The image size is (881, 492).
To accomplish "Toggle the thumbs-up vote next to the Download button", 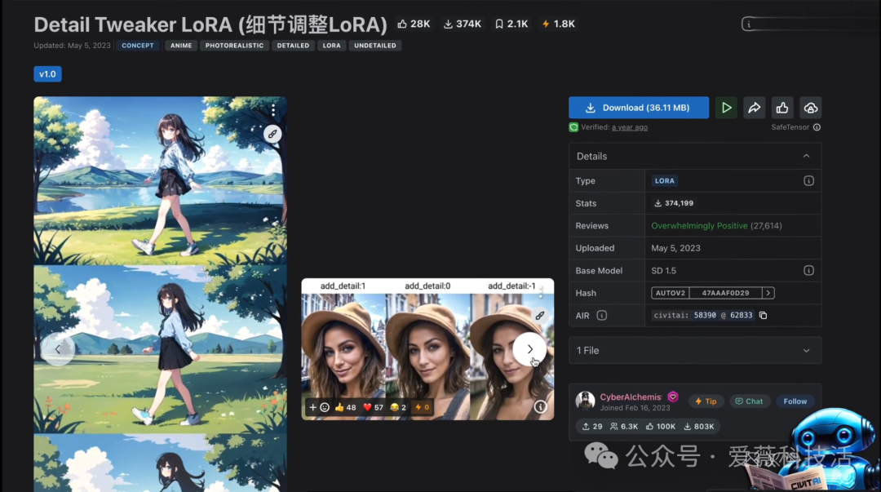I will pyautogui.click(x=781, y=107).
